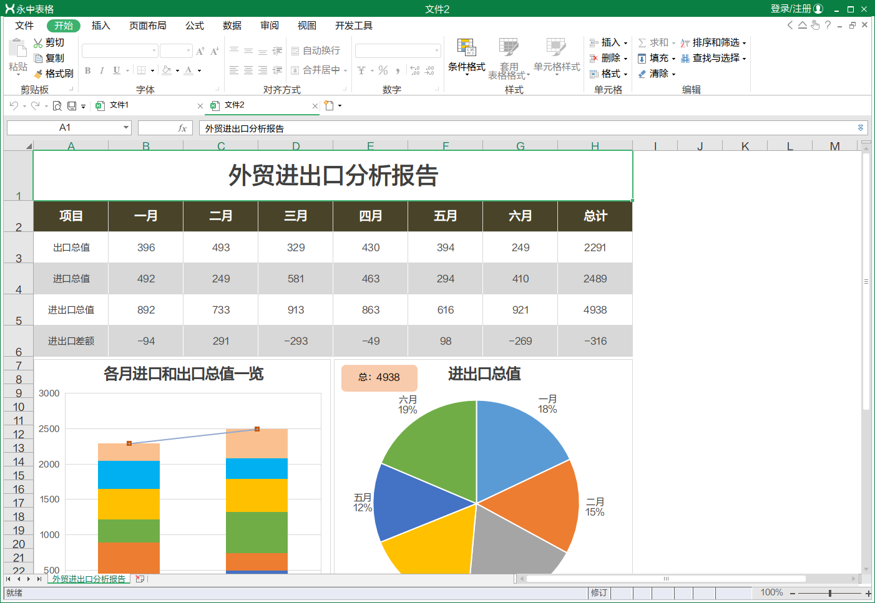The width and height of the screenshot is (875, 603).
Task: Click the Clear (清除) eraser icon
Action: point(642,74)
